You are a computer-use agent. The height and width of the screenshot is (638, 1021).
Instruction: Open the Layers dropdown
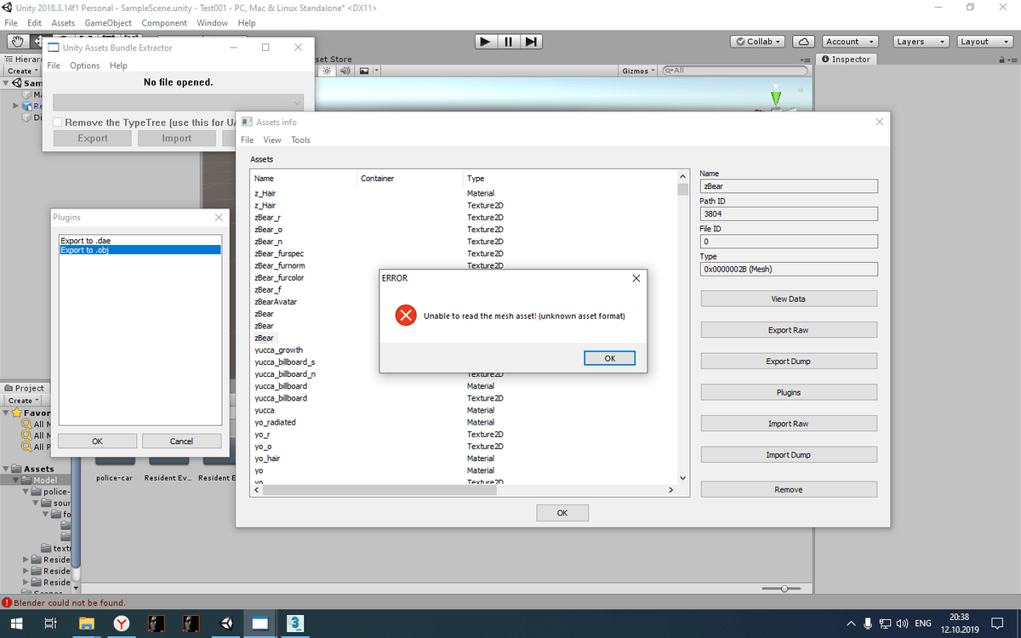921,40
